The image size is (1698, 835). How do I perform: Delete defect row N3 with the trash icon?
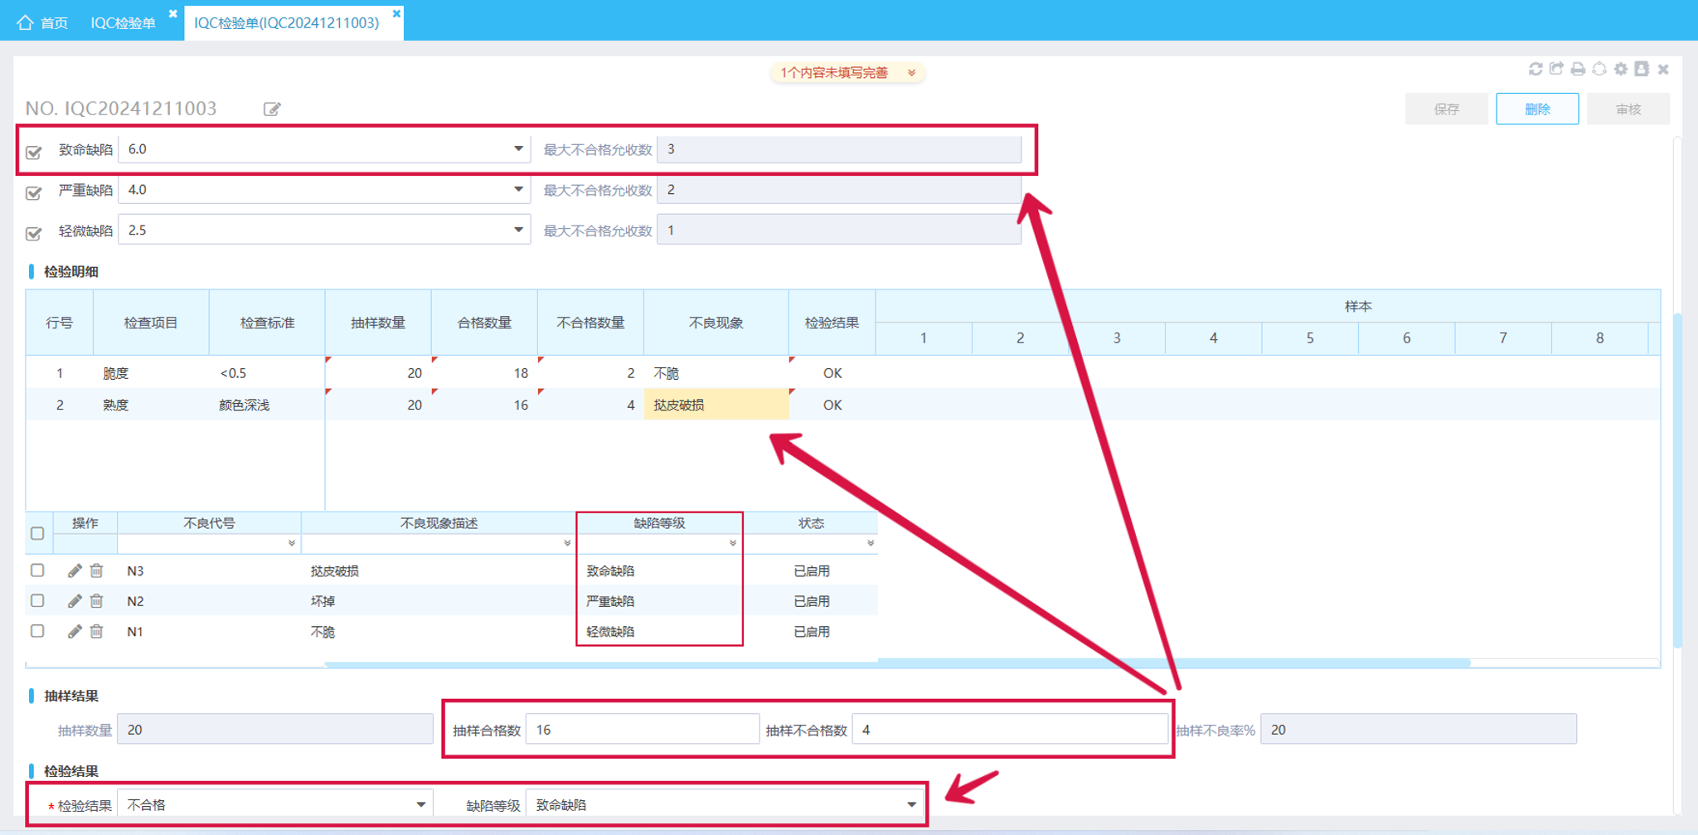click(97, 570)
